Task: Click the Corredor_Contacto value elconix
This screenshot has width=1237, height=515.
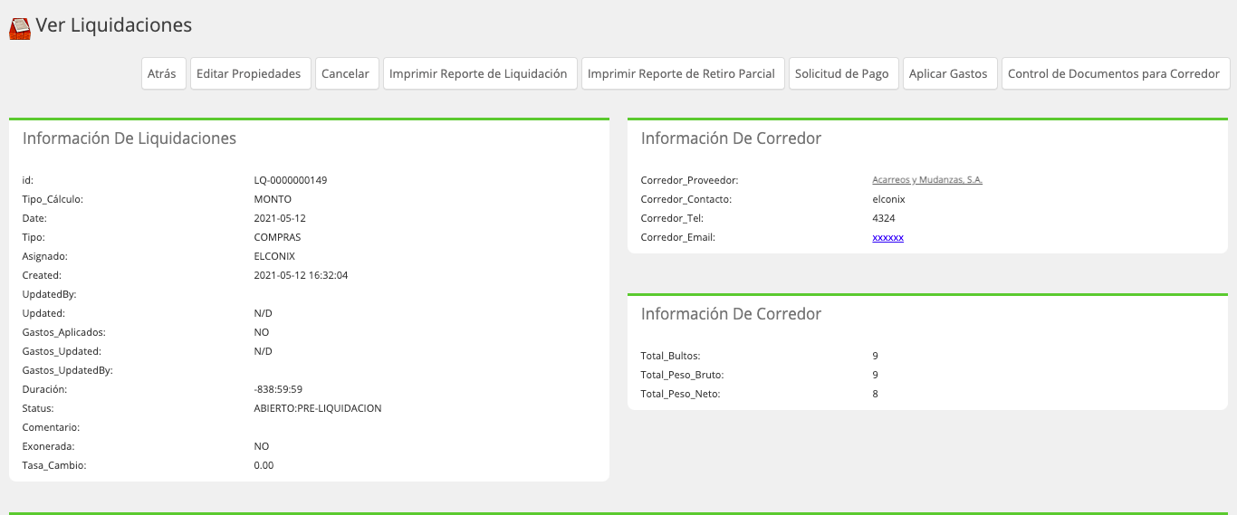Action: 888,199
